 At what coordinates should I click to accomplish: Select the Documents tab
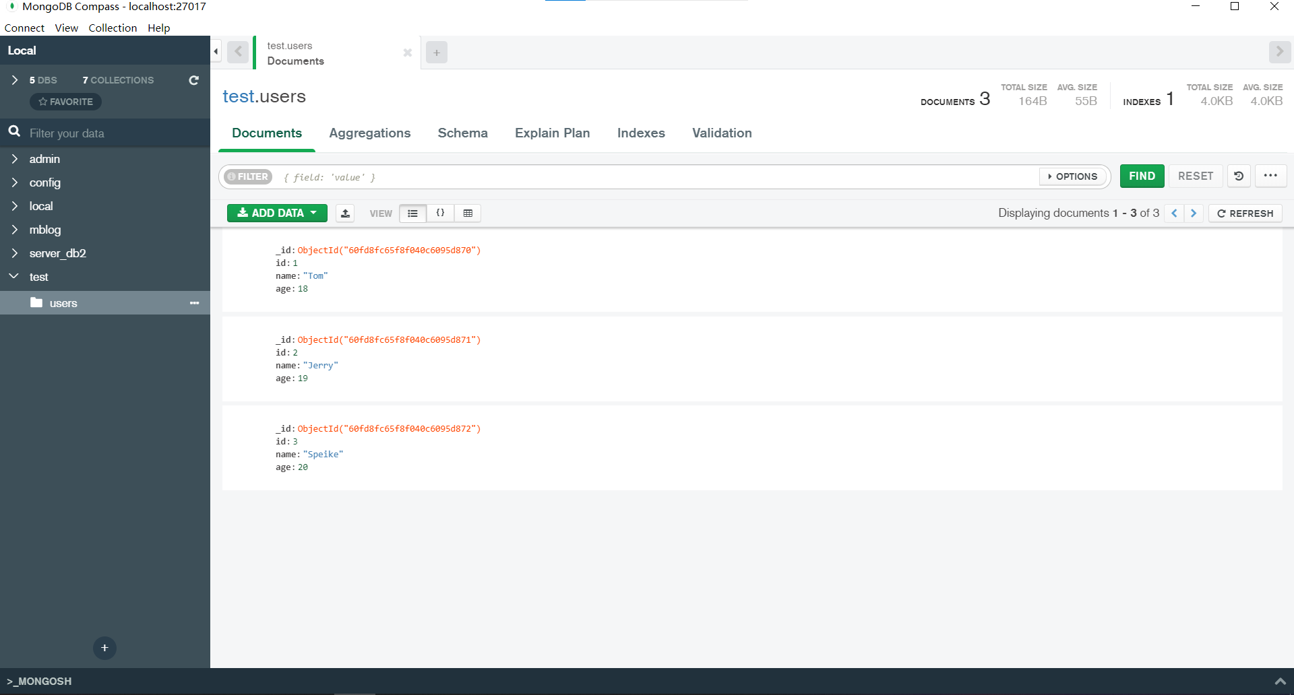click(267, 133)
